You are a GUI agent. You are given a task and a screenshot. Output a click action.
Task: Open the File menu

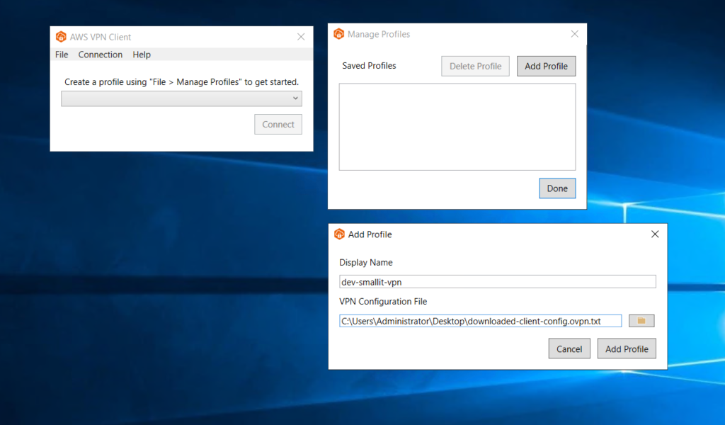[x=61, y=55]
